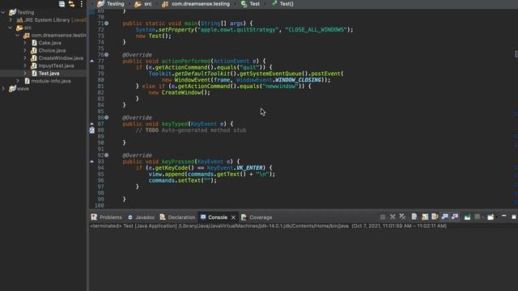Image resolution: width=518 pixels, height=291 pixels.
Task: Collapse the com.dreamsense.testing package node
Action: [18, 35]
